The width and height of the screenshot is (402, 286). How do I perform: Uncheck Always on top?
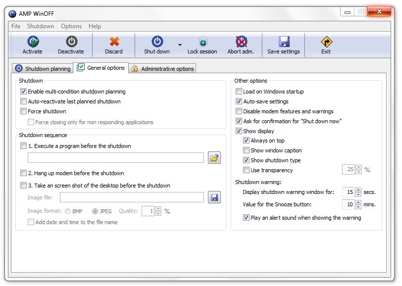point(246,141)
